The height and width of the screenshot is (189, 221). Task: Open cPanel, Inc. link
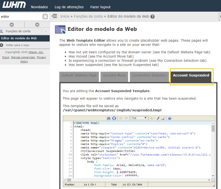tap(36, 52)
